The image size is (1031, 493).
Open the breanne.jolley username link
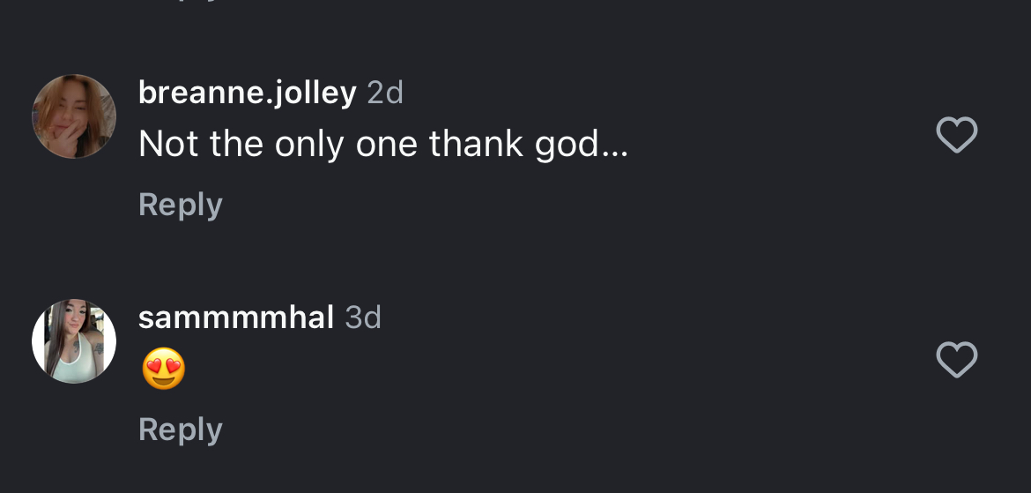coord(247,92)
